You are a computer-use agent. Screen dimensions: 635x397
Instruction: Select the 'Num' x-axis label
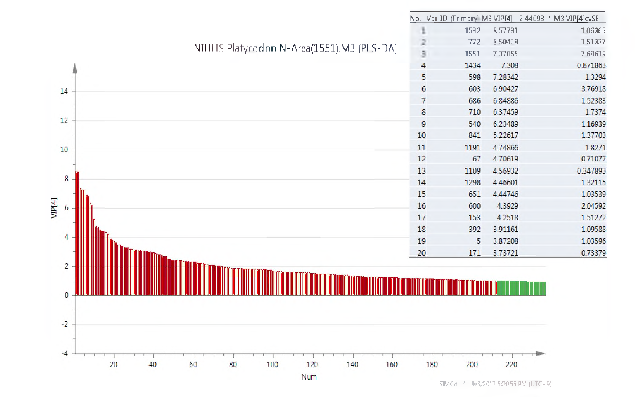[309, 377]
